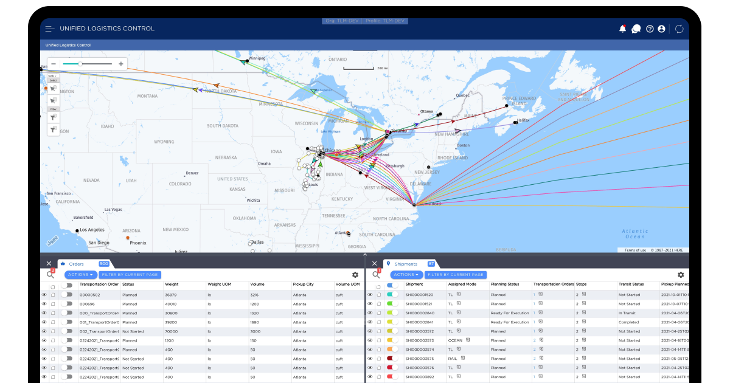The width and height of the screenshot is (730, 383).
Task: Click the Halifax marker on the map
Action: tap(515, 123)
